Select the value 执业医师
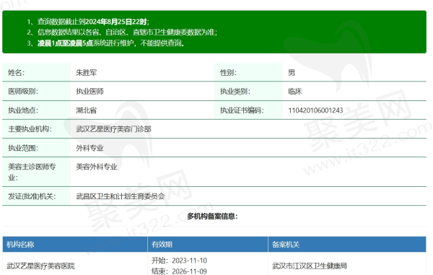The width and height of the screenshot is (433, 275). pyautogui.click(x=89, y=91)
